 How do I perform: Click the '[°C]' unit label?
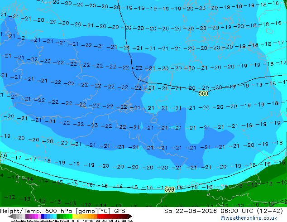tap(105, 211)
